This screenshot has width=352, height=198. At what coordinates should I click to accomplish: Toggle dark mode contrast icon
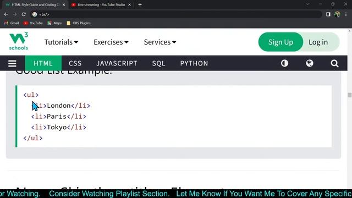(284, 64)
